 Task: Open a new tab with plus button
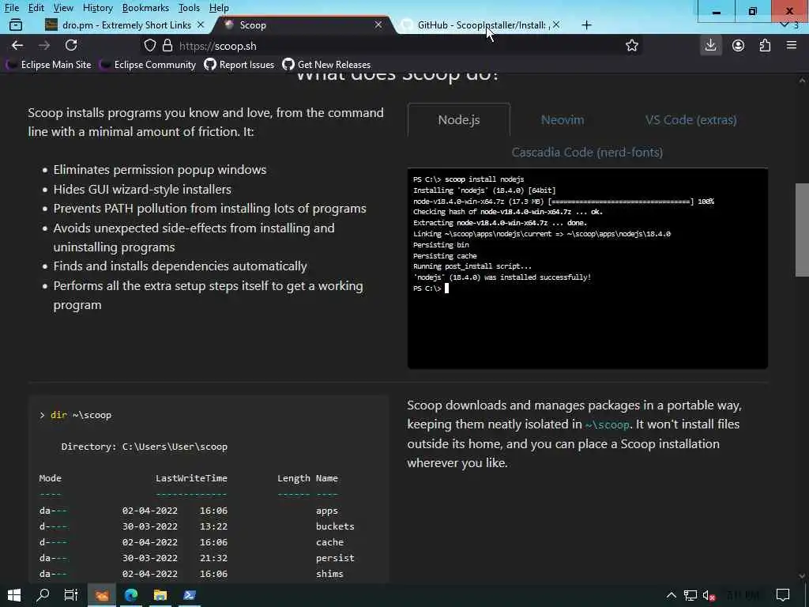(x=587, y=25)
